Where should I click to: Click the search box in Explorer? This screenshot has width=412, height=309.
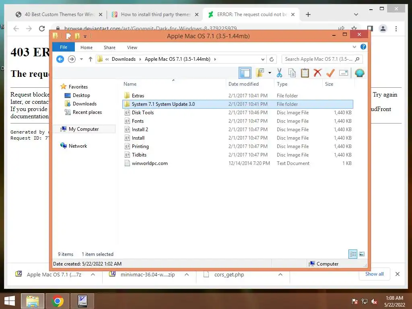[x=322, y=59]
